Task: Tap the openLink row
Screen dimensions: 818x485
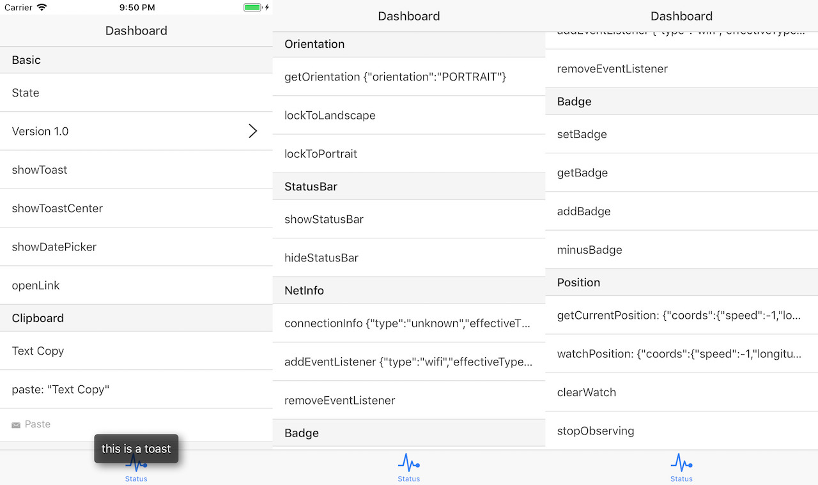Action: (x=136, y=285)
